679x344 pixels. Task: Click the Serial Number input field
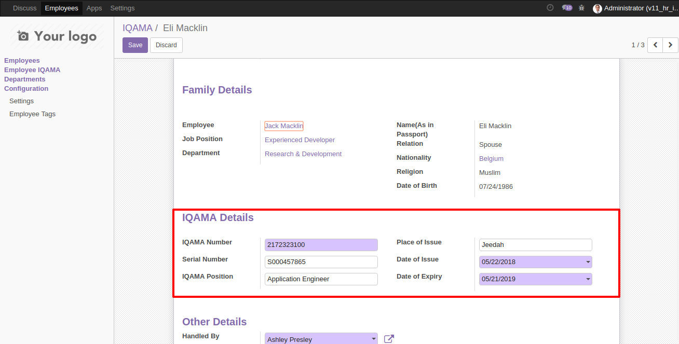point(321,262)
